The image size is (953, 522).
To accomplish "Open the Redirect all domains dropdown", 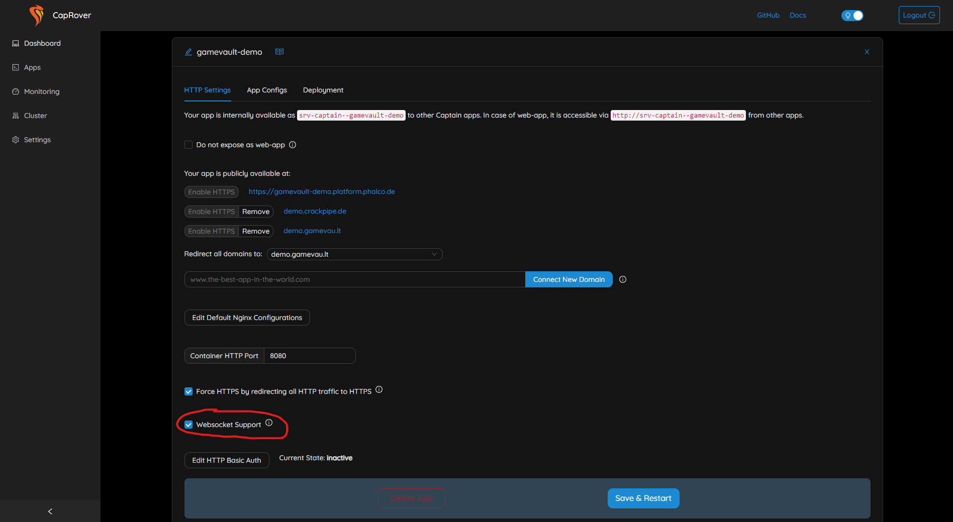I will [x=354, y=254].
